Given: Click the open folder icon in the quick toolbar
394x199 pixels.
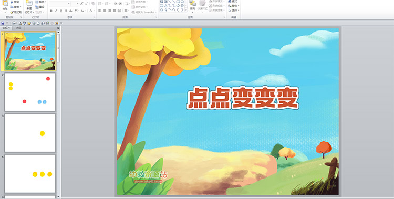Looking at the screenshot, I should [x=29, y=23].
